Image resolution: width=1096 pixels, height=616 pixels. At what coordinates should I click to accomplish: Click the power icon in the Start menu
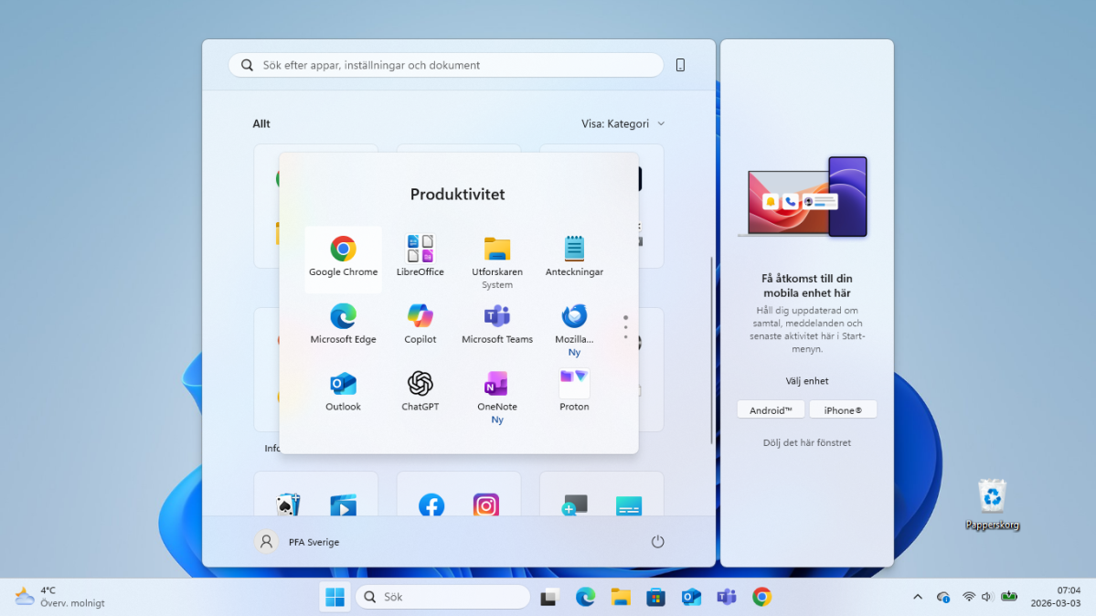(x=657, y=541)
